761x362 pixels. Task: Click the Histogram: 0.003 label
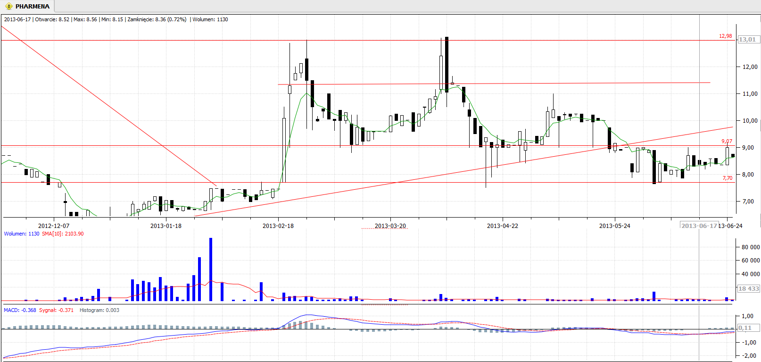[x=99, y=310]
